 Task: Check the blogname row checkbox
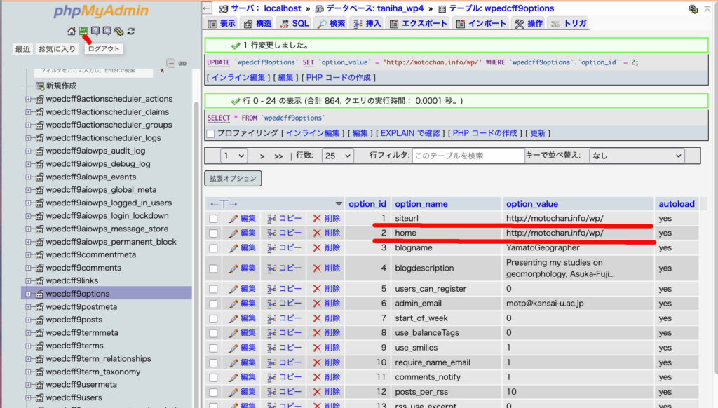pyautogui.click(x=213, y=247)
